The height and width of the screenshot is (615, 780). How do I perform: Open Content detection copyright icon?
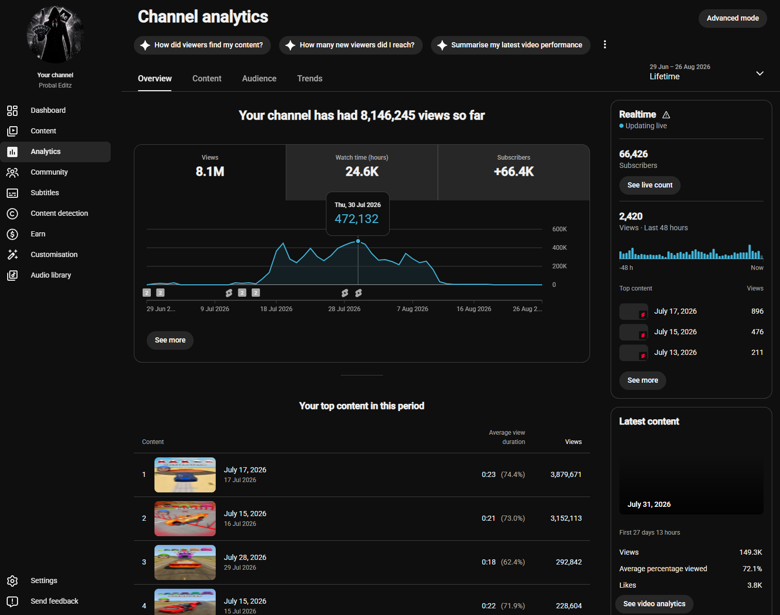[x=12, y=213]
